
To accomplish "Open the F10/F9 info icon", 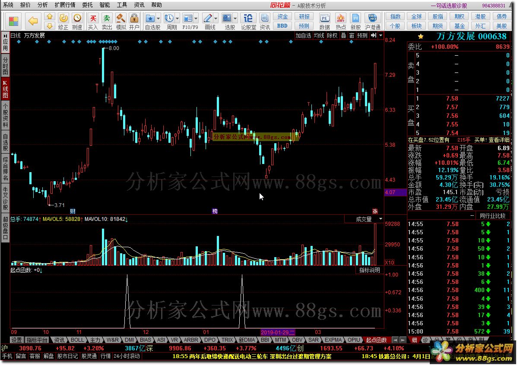I will click(x=187, y=18).
